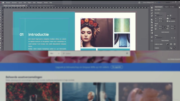Click the lock guides icon in Hulplijnen row

point(171,48)
